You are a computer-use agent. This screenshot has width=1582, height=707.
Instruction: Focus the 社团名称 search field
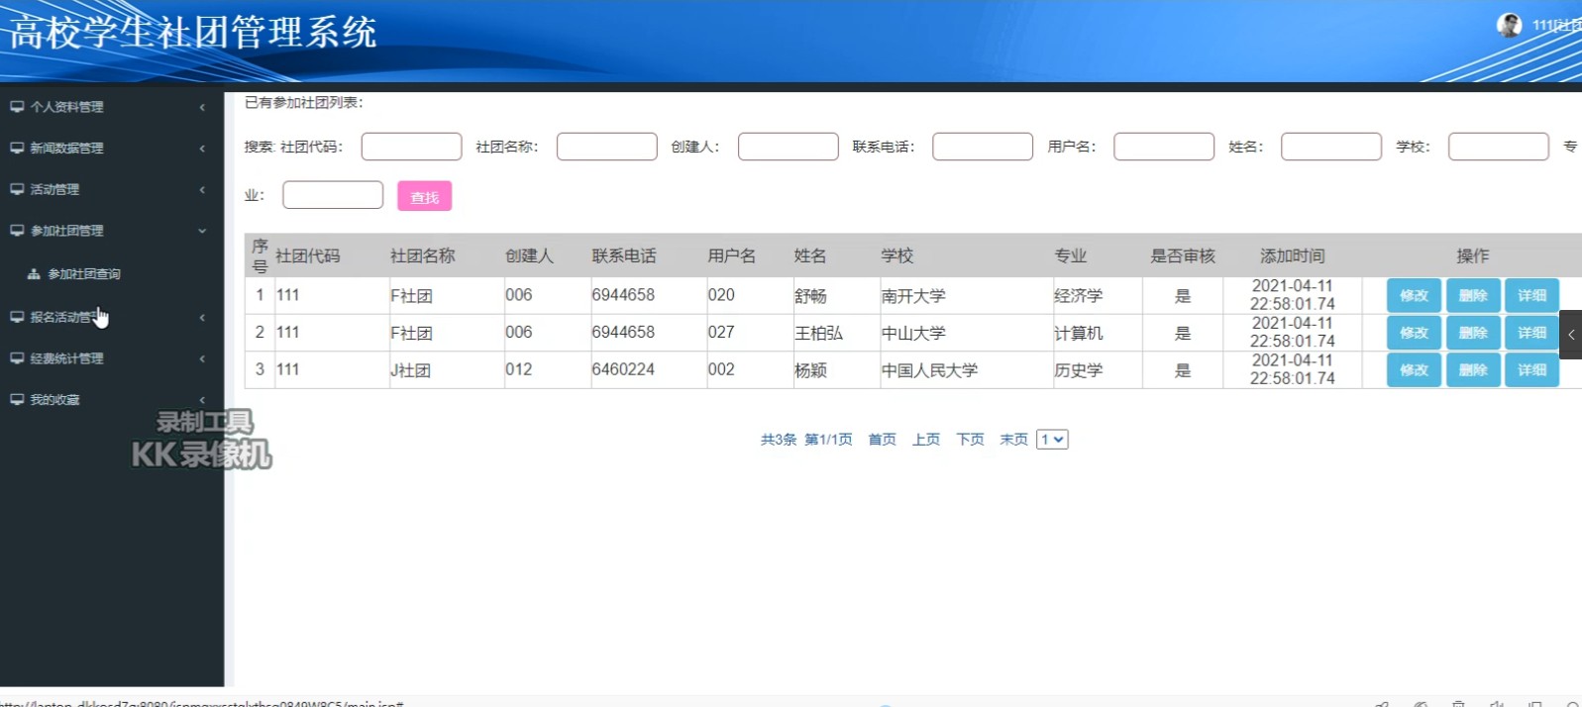[606, 147]
